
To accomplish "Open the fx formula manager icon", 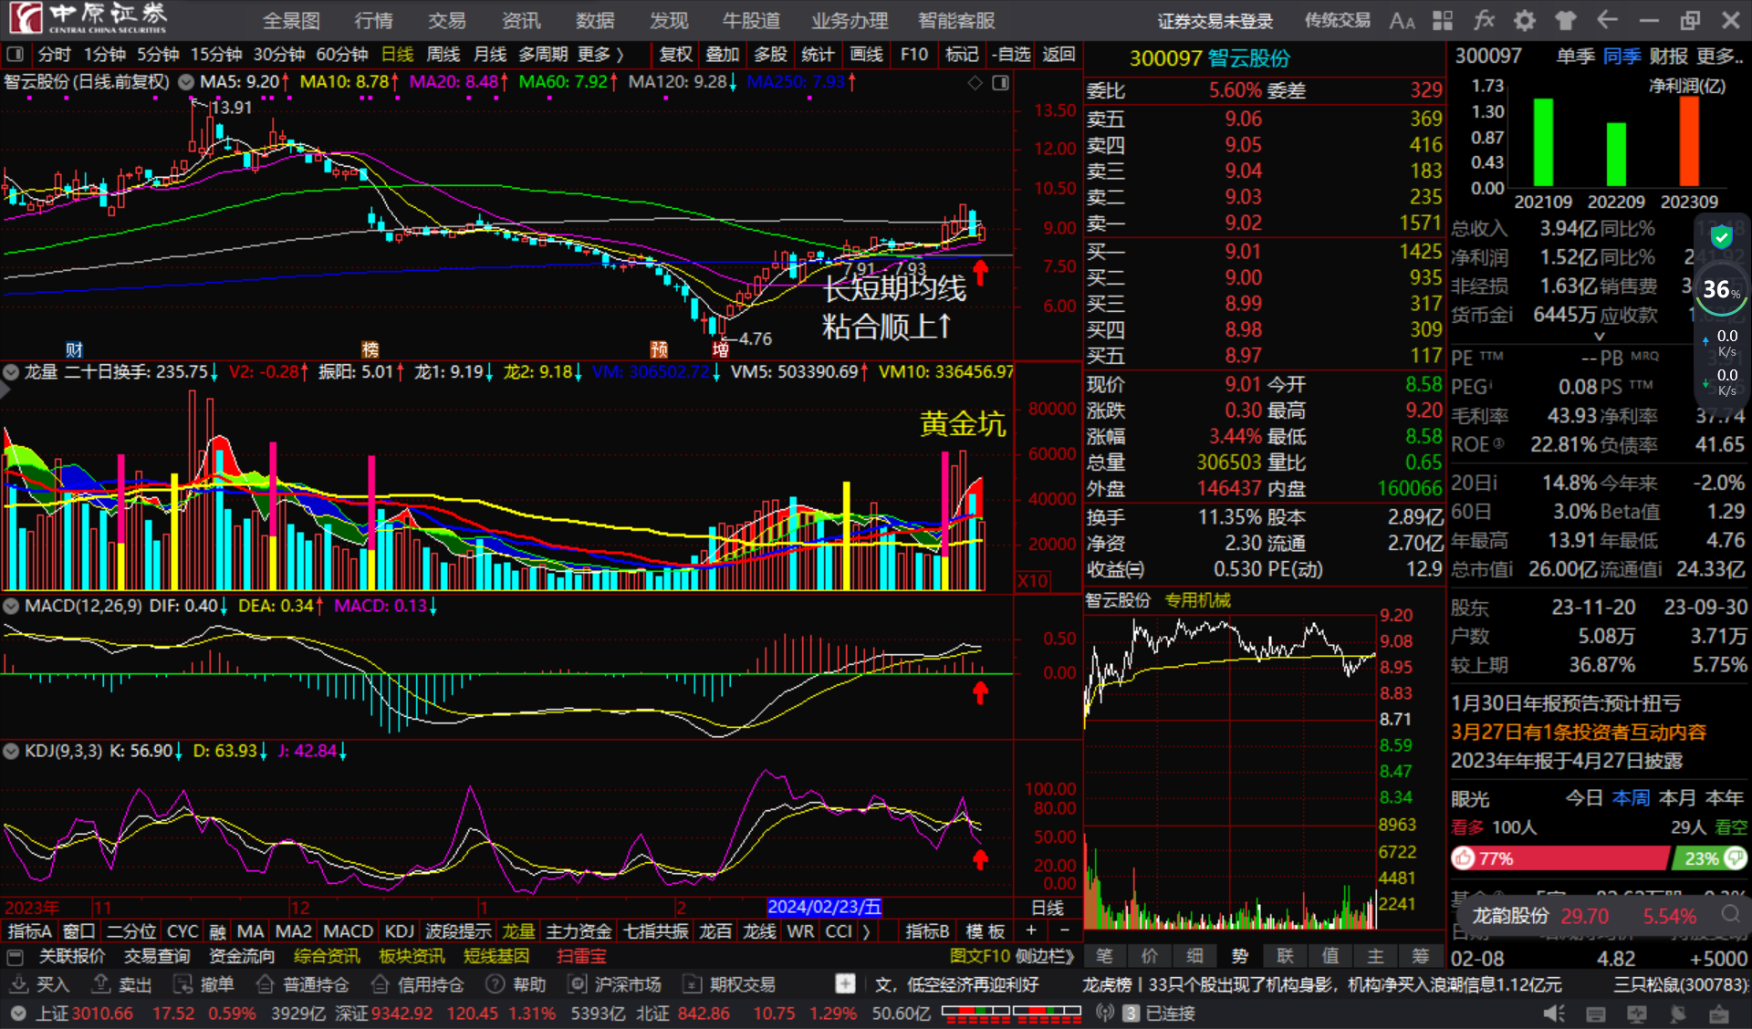I will (1484, 20).
